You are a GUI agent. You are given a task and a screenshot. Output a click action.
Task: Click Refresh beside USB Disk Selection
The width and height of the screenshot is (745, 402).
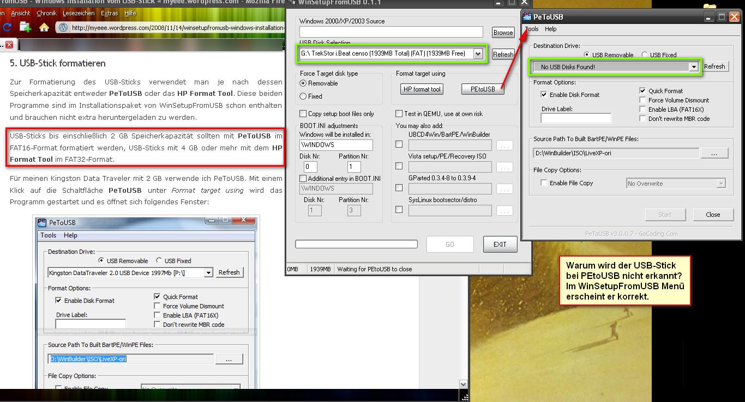tap(503, 54)
